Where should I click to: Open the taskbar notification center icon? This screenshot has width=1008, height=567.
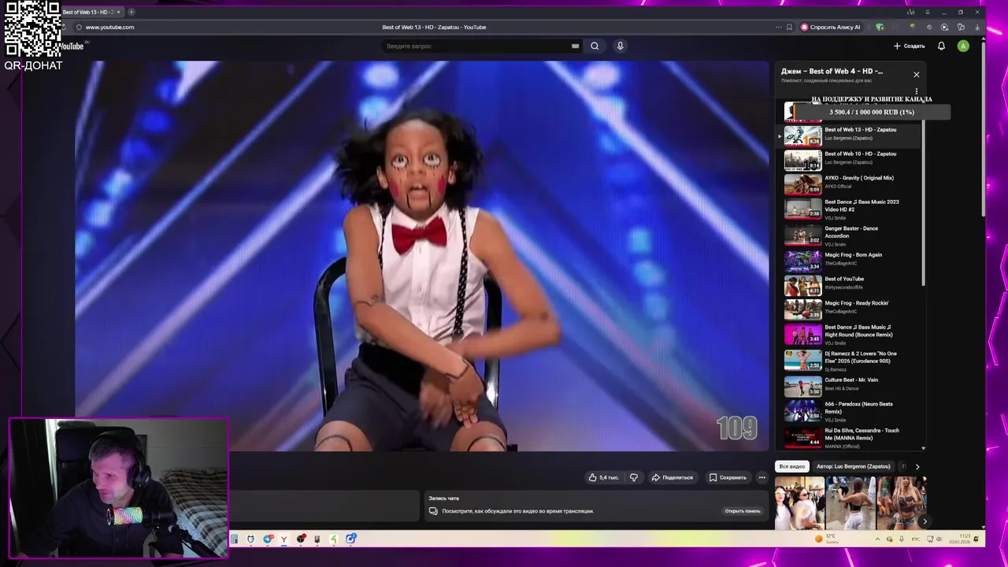point(976,539)
